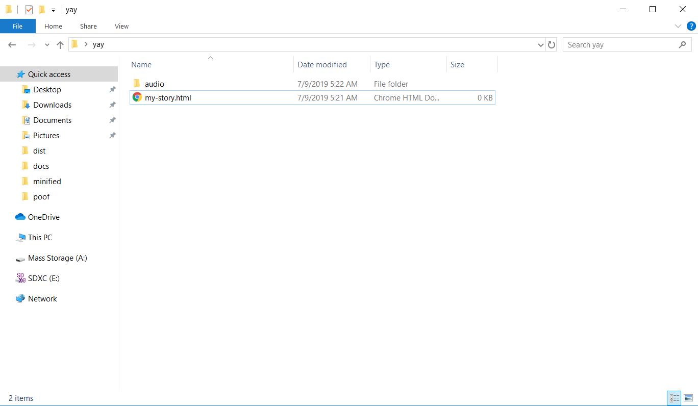
Task: Switch to Details view layout
Action: [x=674, y=398]
